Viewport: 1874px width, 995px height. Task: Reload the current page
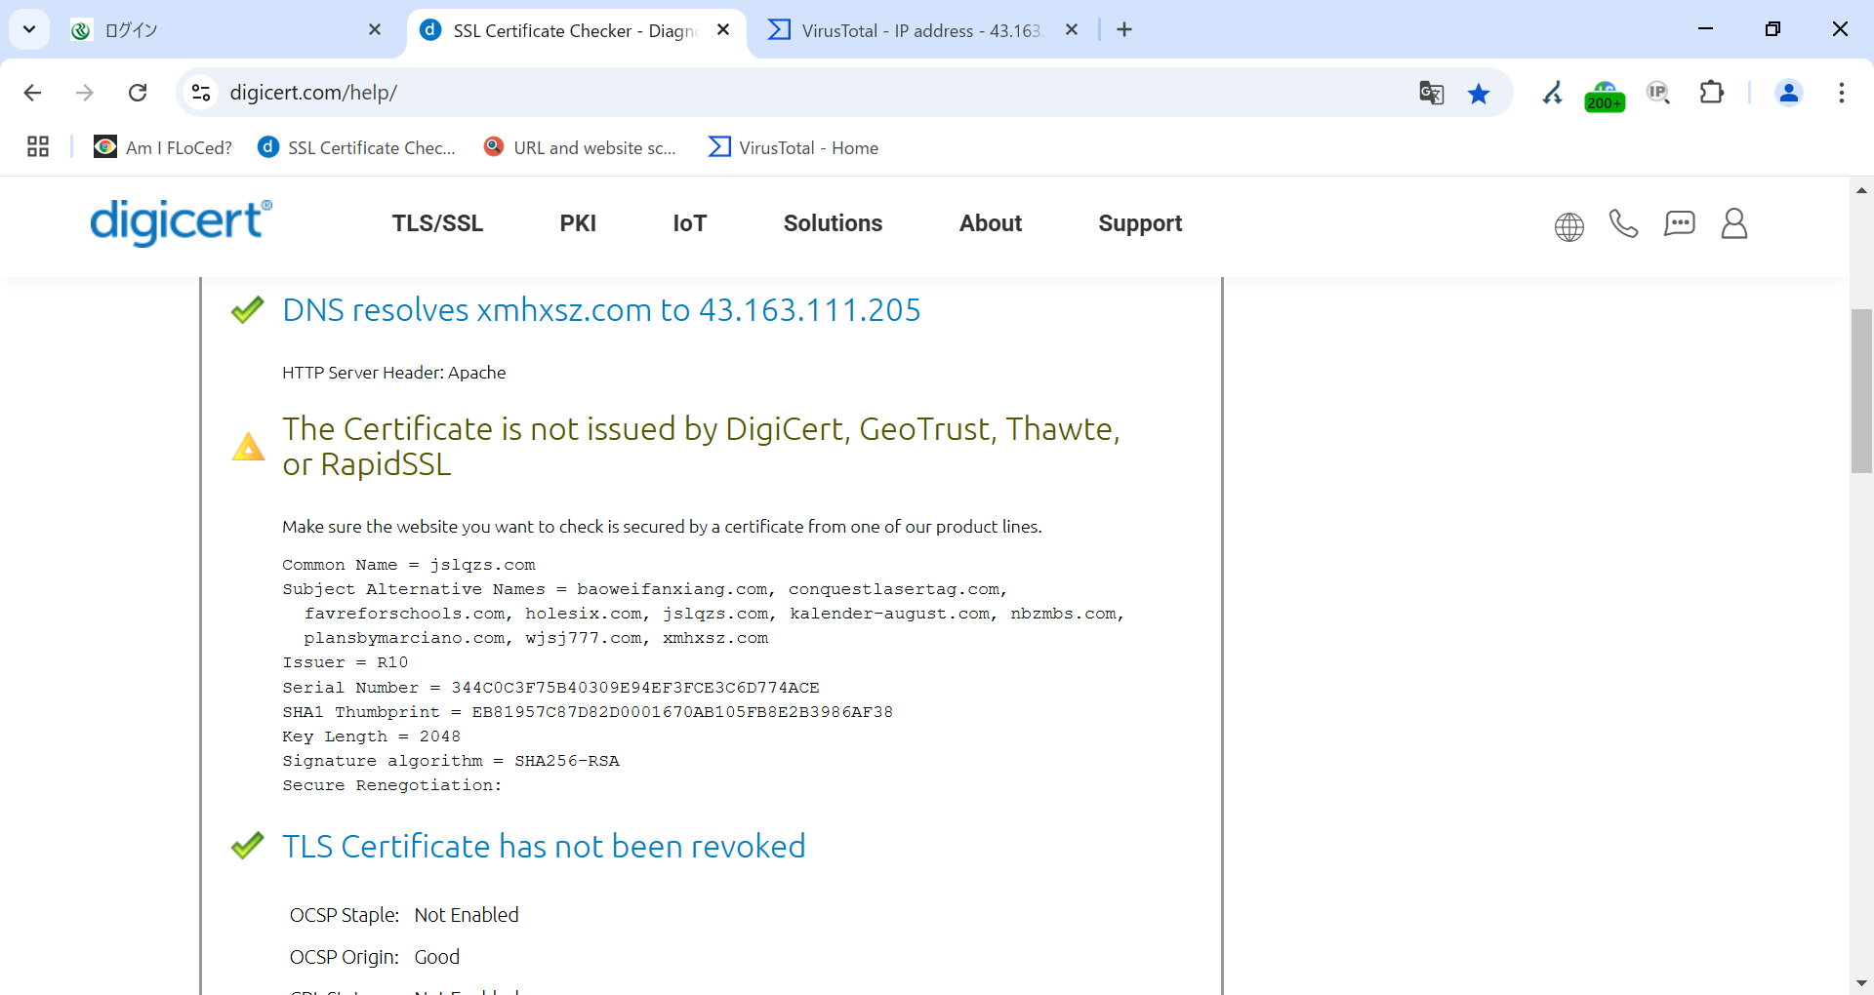(x=138, y=93)
